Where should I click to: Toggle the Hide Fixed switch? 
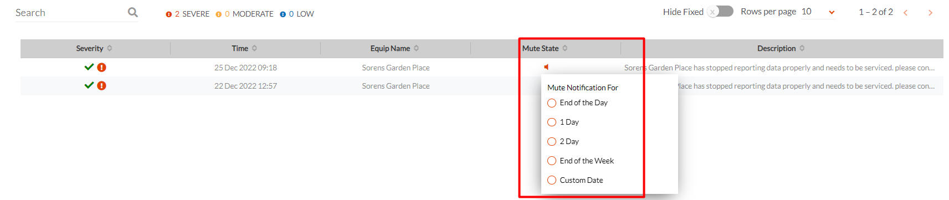click(720, 12)
